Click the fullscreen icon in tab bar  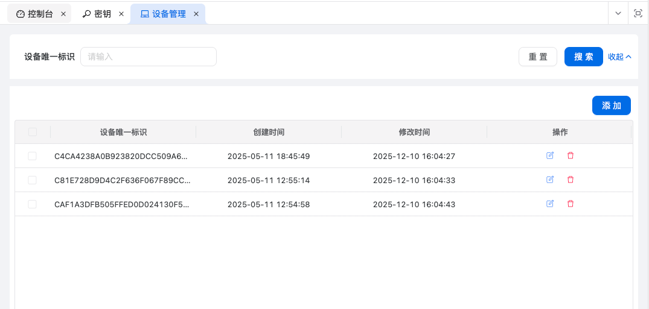[x=638, y=14]
